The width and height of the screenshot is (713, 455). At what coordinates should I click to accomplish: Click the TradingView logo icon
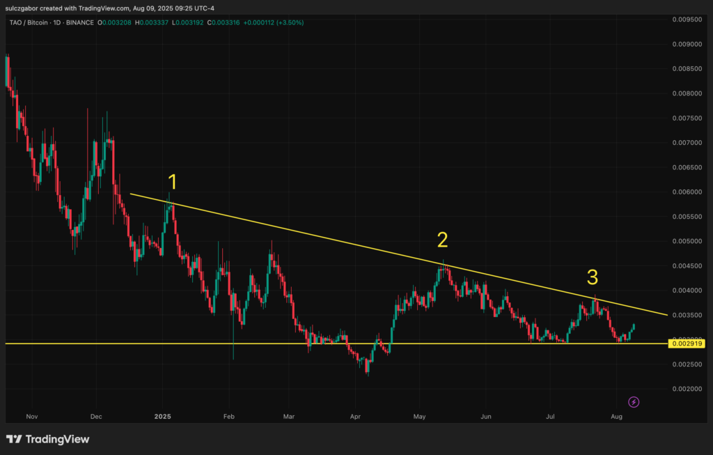14,439
